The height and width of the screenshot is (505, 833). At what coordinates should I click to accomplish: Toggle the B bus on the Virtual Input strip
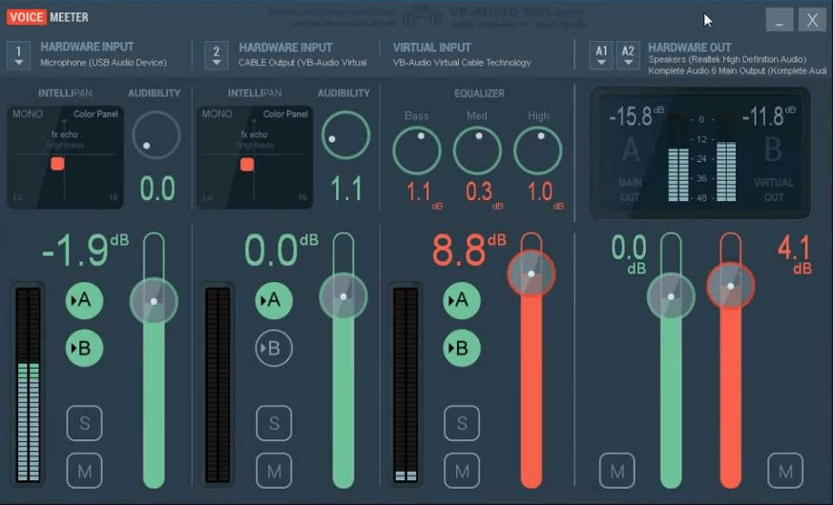click(x=462, y=349)
